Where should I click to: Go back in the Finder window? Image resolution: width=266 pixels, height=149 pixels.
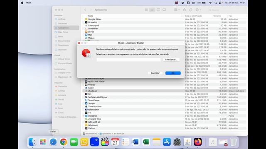(x=85, y=10)
